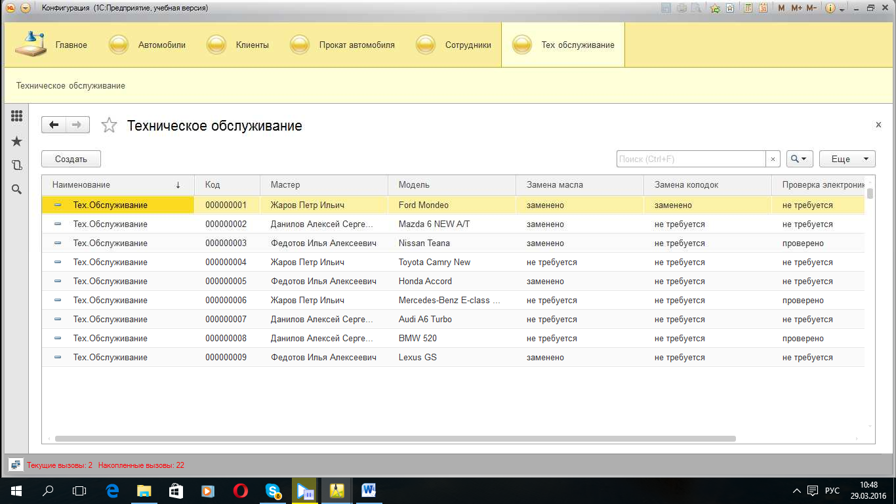896x504 pixels.
Task: Click the Текущие вызовы: 2 status text
Action: (x=60, y=465)
